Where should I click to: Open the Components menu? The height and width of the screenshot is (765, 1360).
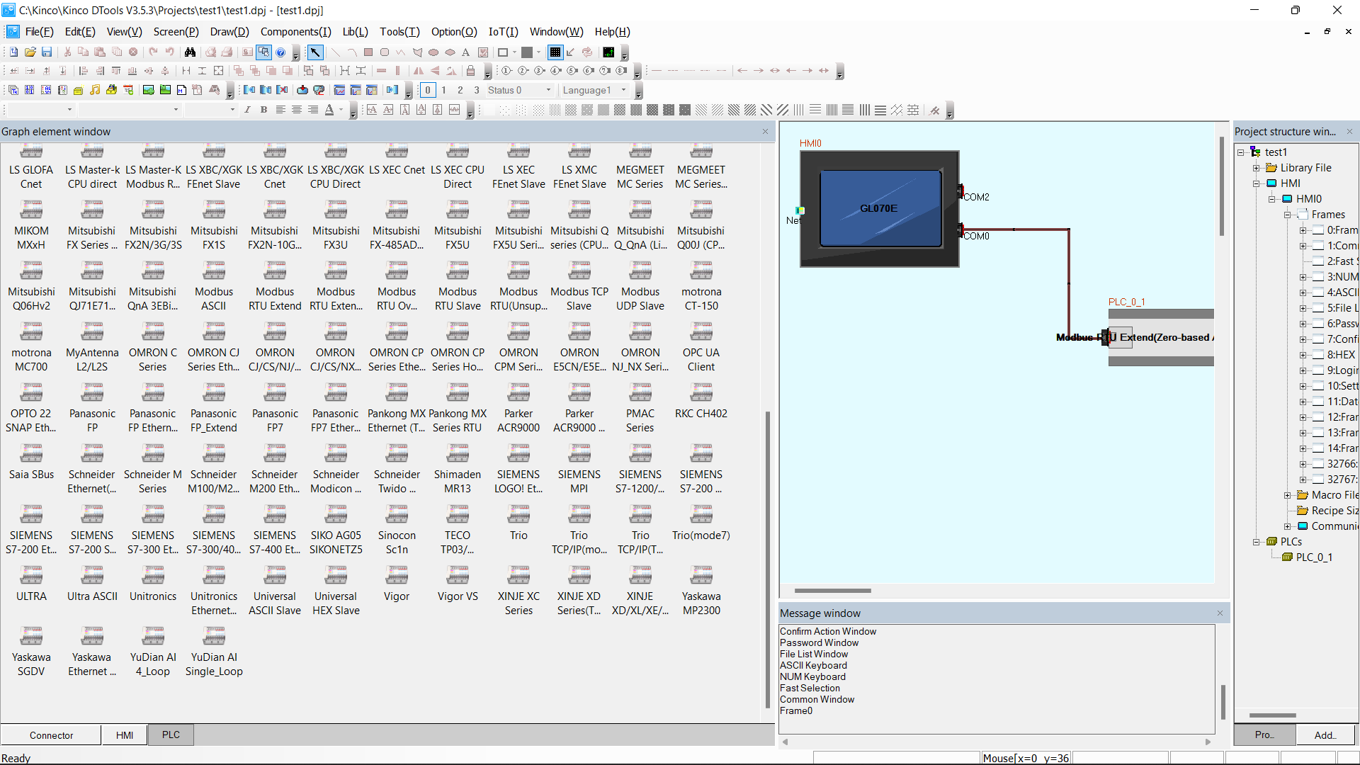[295, 32]
